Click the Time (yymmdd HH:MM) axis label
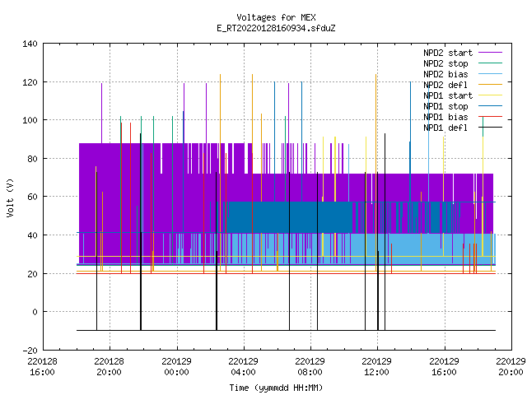The width and height of the screenshot is (527, 395). tap(276, 388)
